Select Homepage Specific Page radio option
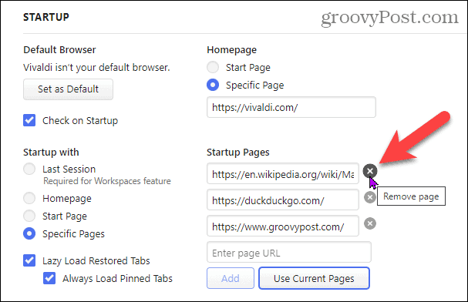The width and height of the screenshot is (468, 302). coord(213,85)
